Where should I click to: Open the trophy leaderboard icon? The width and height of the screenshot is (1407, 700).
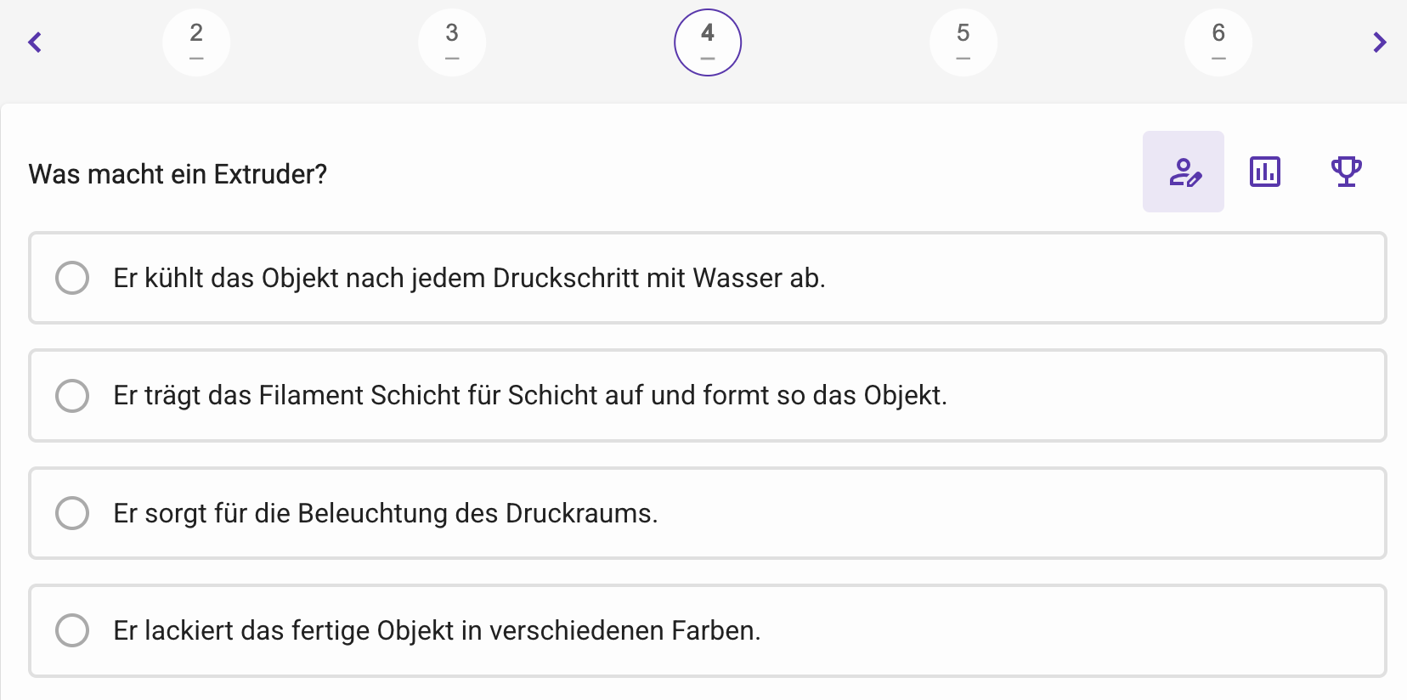click(x=1346, y=172)
